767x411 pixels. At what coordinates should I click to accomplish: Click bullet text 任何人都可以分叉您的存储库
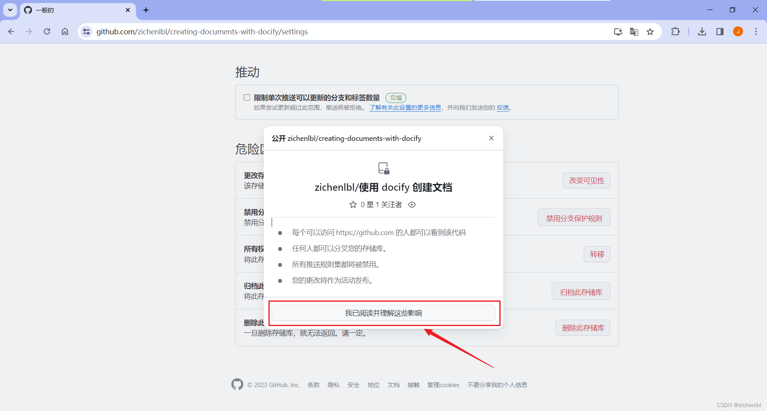340,249
